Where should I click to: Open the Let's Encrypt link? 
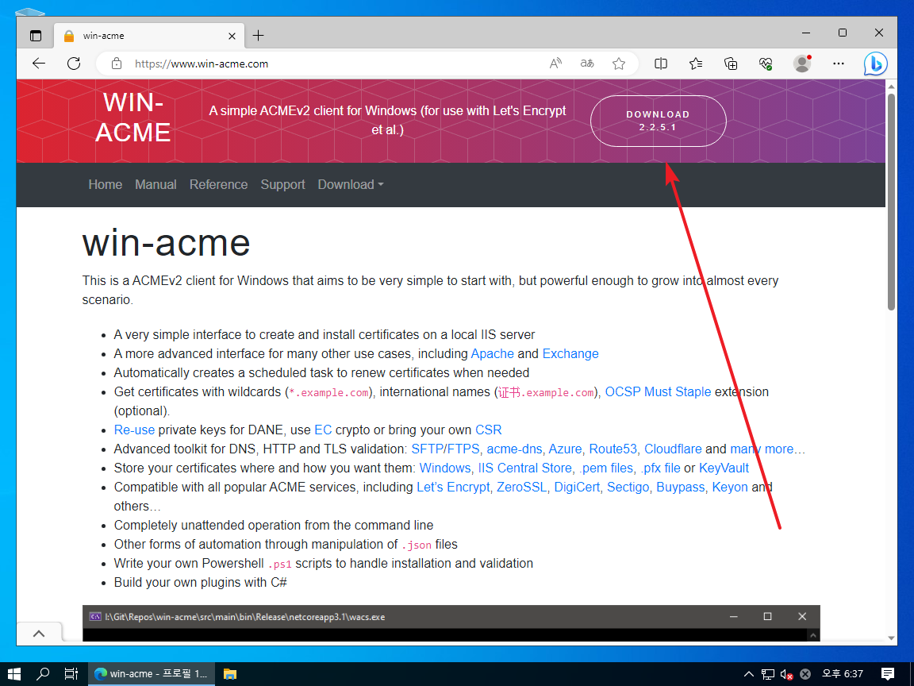tap(453, 487)
